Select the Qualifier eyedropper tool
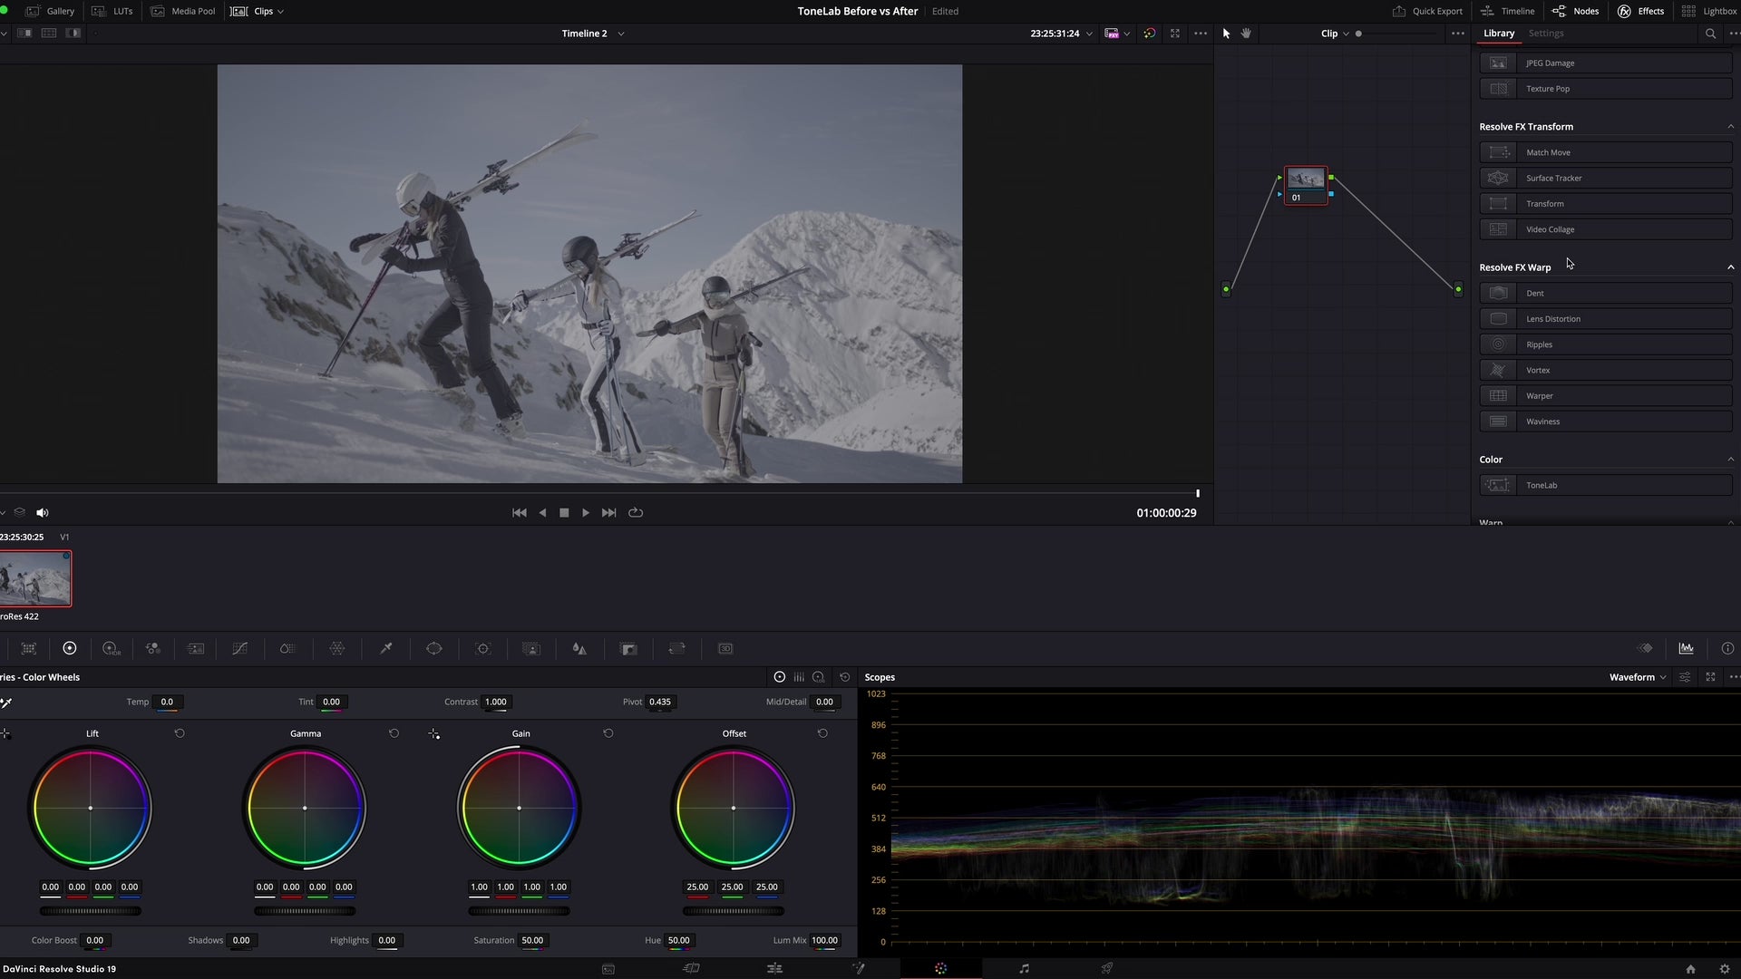The width and height of the screenshot is (1741, 979). coord(386,649)
